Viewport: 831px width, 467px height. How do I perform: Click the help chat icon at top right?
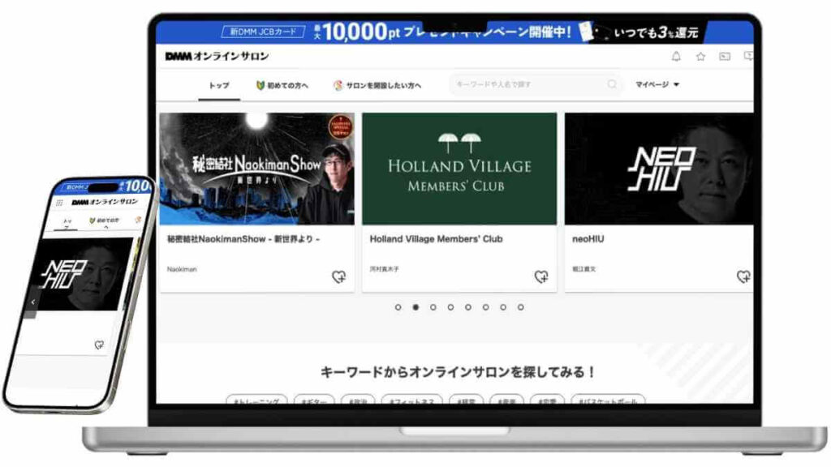click(747, 57)
